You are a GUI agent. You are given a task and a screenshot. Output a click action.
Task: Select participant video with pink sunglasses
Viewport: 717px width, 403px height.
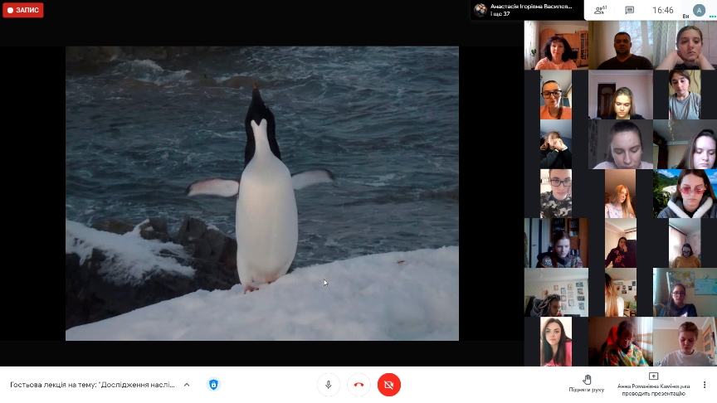pyautogui.click(x=685, y=193)
